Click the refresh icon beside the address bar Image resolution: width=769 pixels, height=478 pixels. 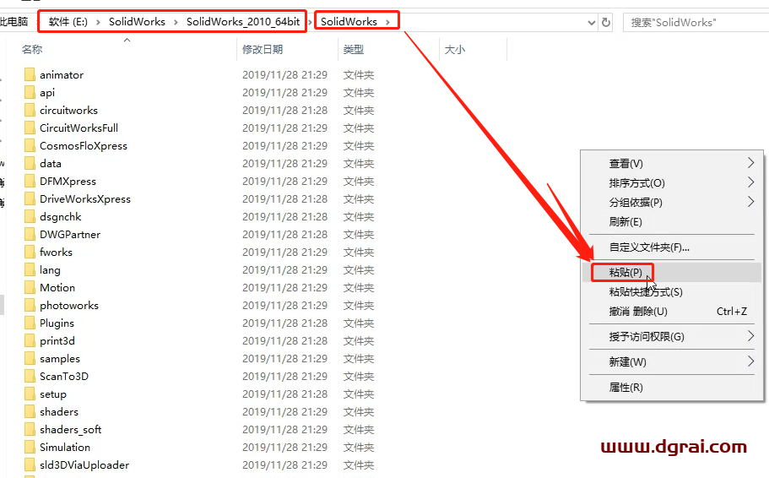[606, 23]
